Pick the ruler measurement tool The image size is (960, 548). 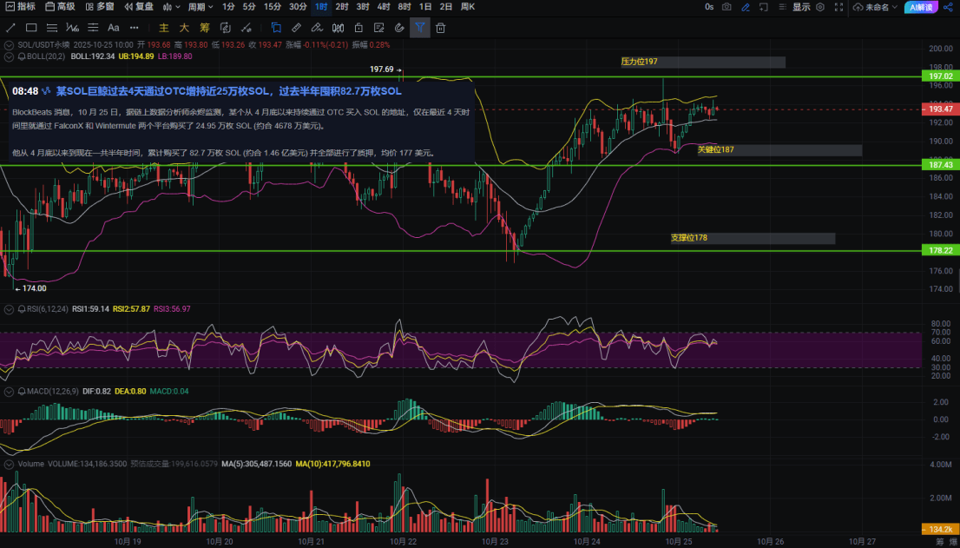[296, 28]
